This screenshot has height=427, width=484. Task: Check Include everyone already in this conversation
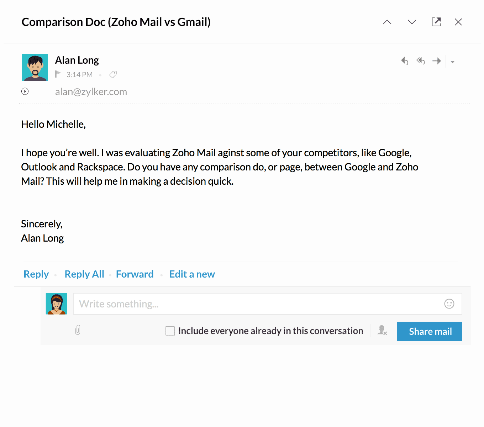tap(170, 331)
